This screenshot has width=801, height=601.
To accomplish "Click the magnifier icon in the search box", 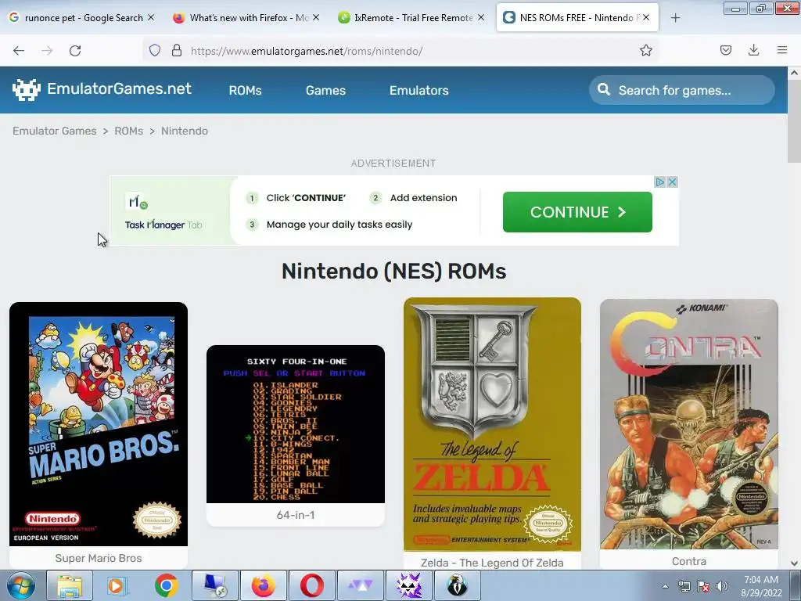I will point(604,89).
